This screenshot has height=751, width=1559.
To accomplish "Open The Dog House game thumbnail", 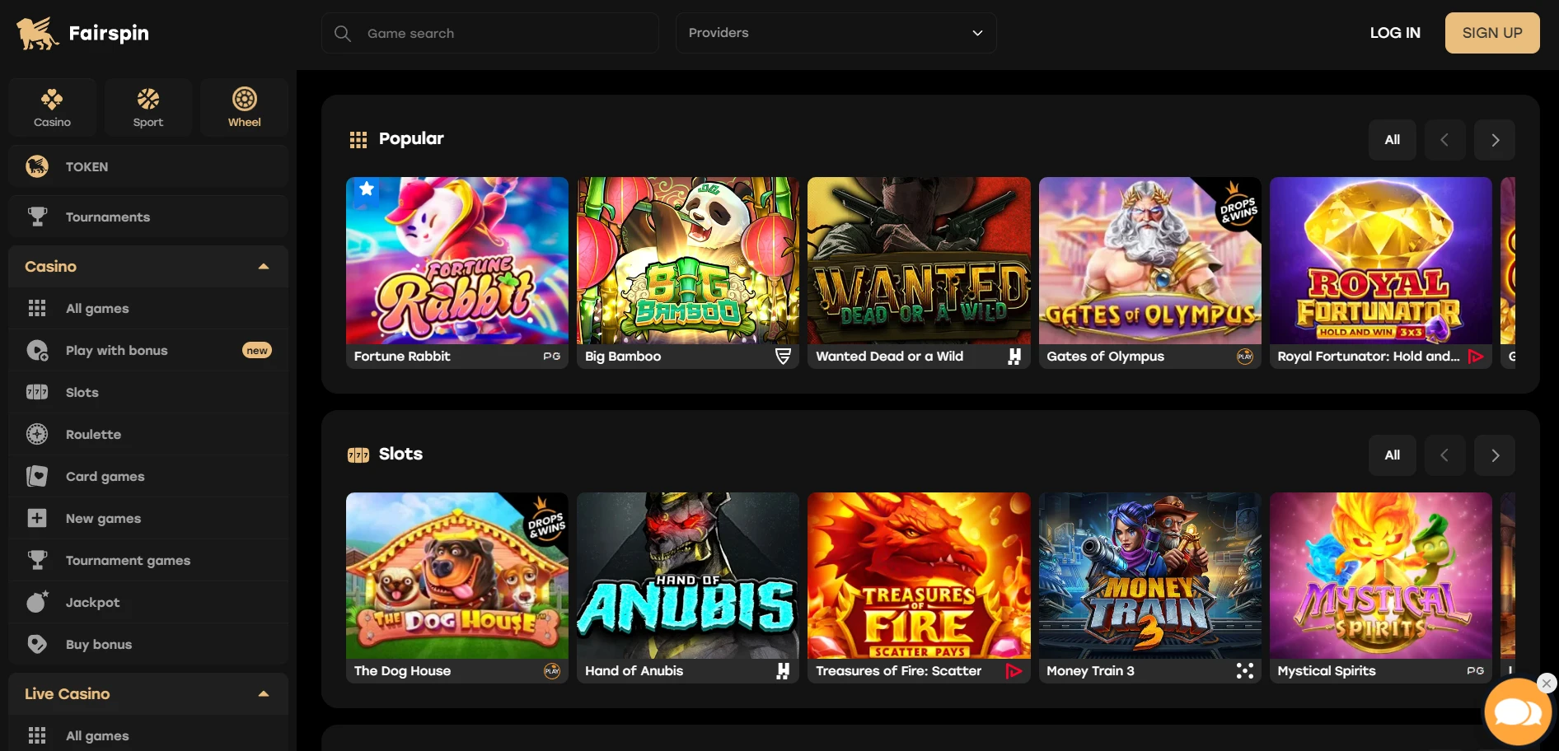I will (x=457, y=576).
